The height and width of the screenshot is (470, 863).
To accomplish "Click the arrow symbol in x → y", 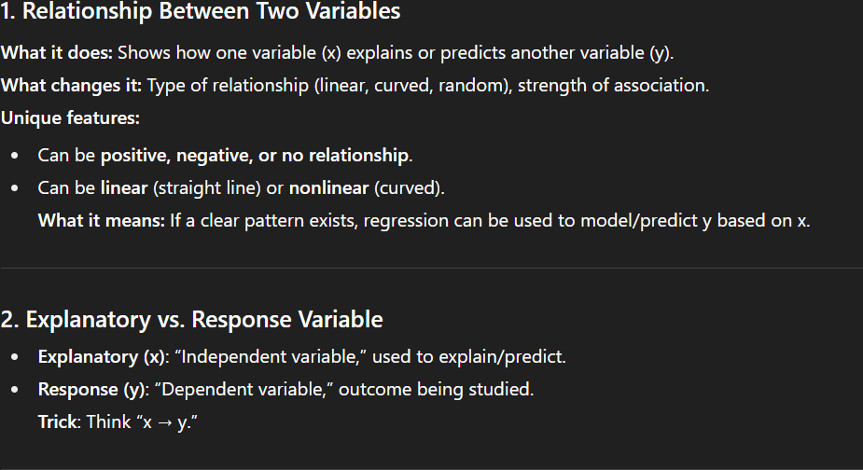I will click(x=164, y=422).
